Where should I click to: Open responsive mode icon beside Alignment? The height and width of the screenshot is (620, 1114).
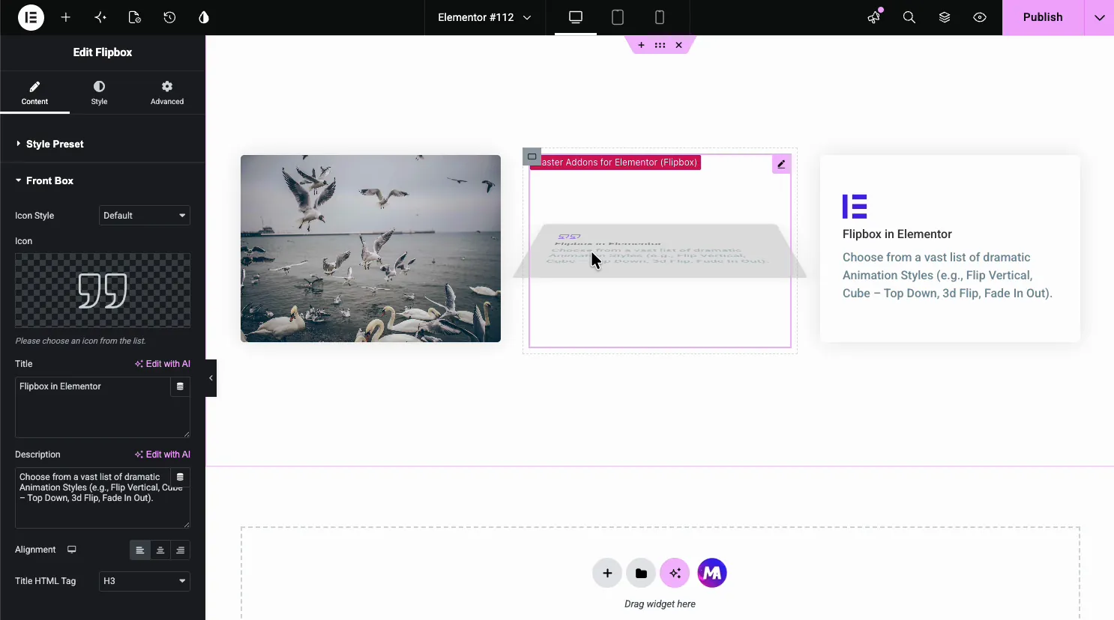pos(72,550)
